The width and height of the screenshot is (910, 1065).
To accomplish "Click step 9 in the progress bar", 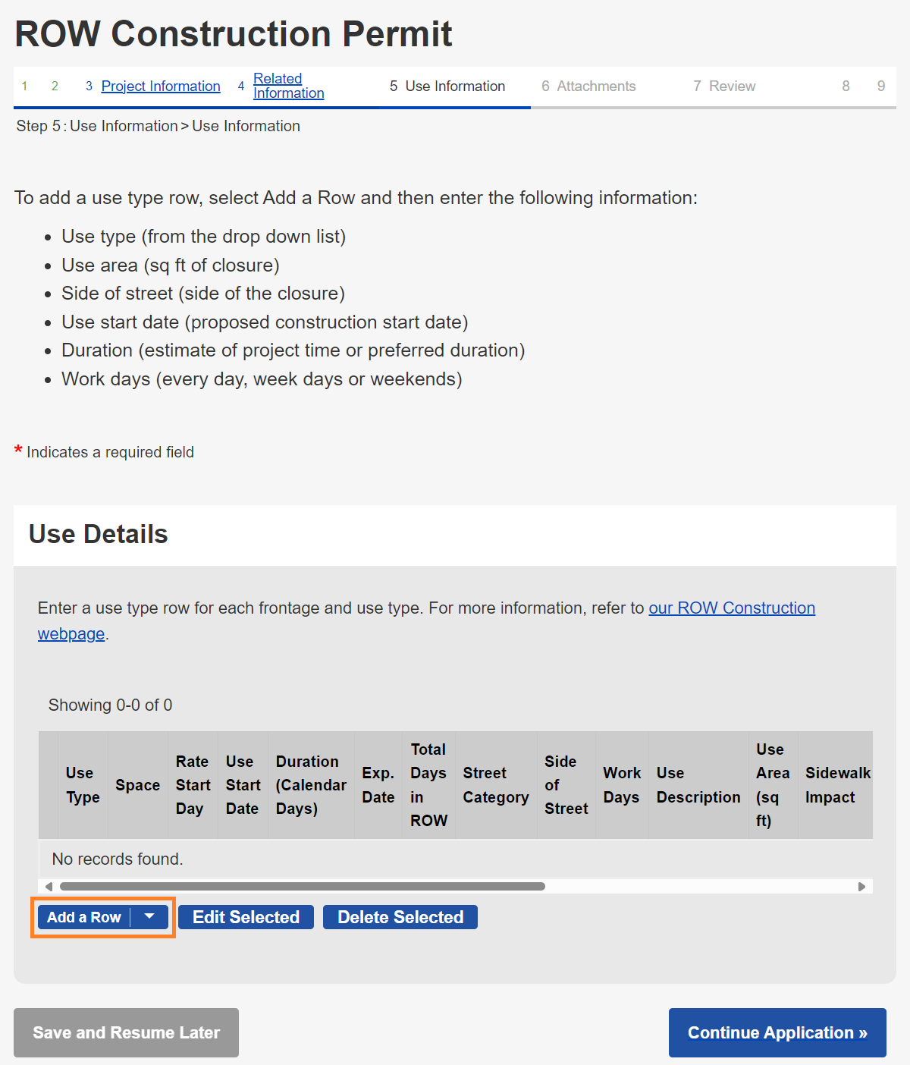I will [x=880, y=86].
